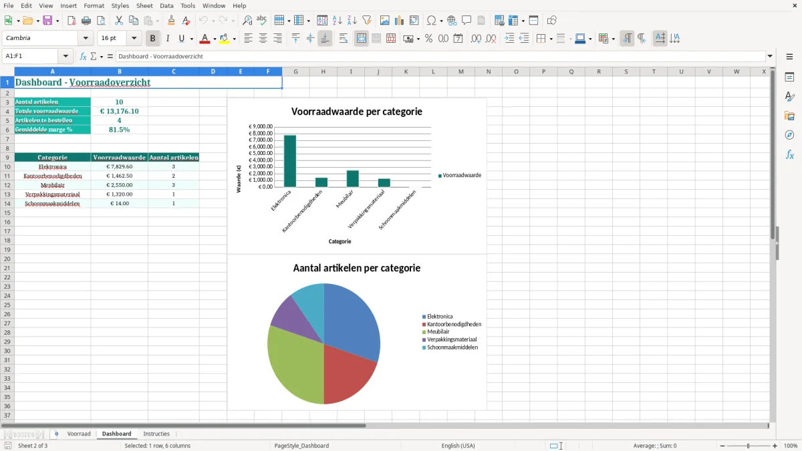The image size is (802, 451).
Task: Open sidebar Styles panel
Action: click(x=789, y=97)
